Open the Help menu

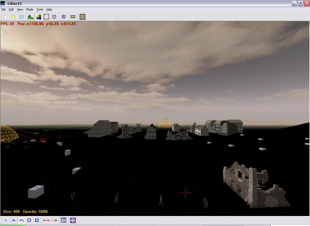point(49,9)
